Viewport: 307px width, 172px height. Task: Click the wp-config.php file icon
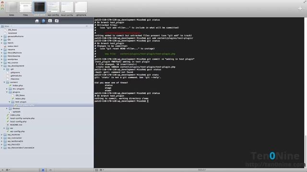8,131
